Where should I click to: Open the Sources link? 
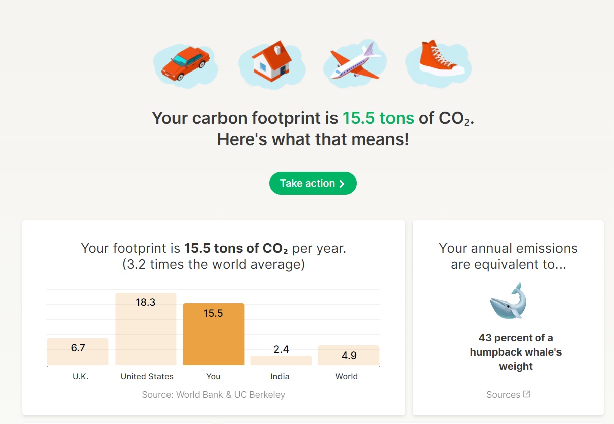click(x=503, y=395)
